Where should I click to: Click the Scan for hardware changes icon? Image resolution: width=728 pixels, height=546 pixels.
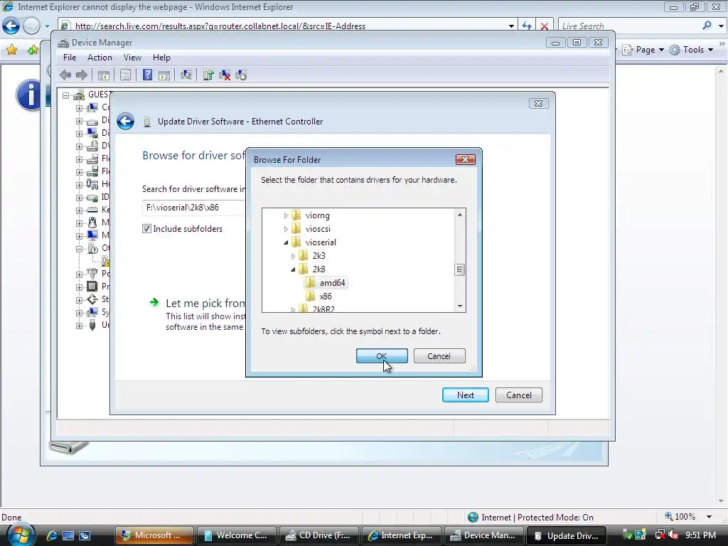[x=186, y=75]
